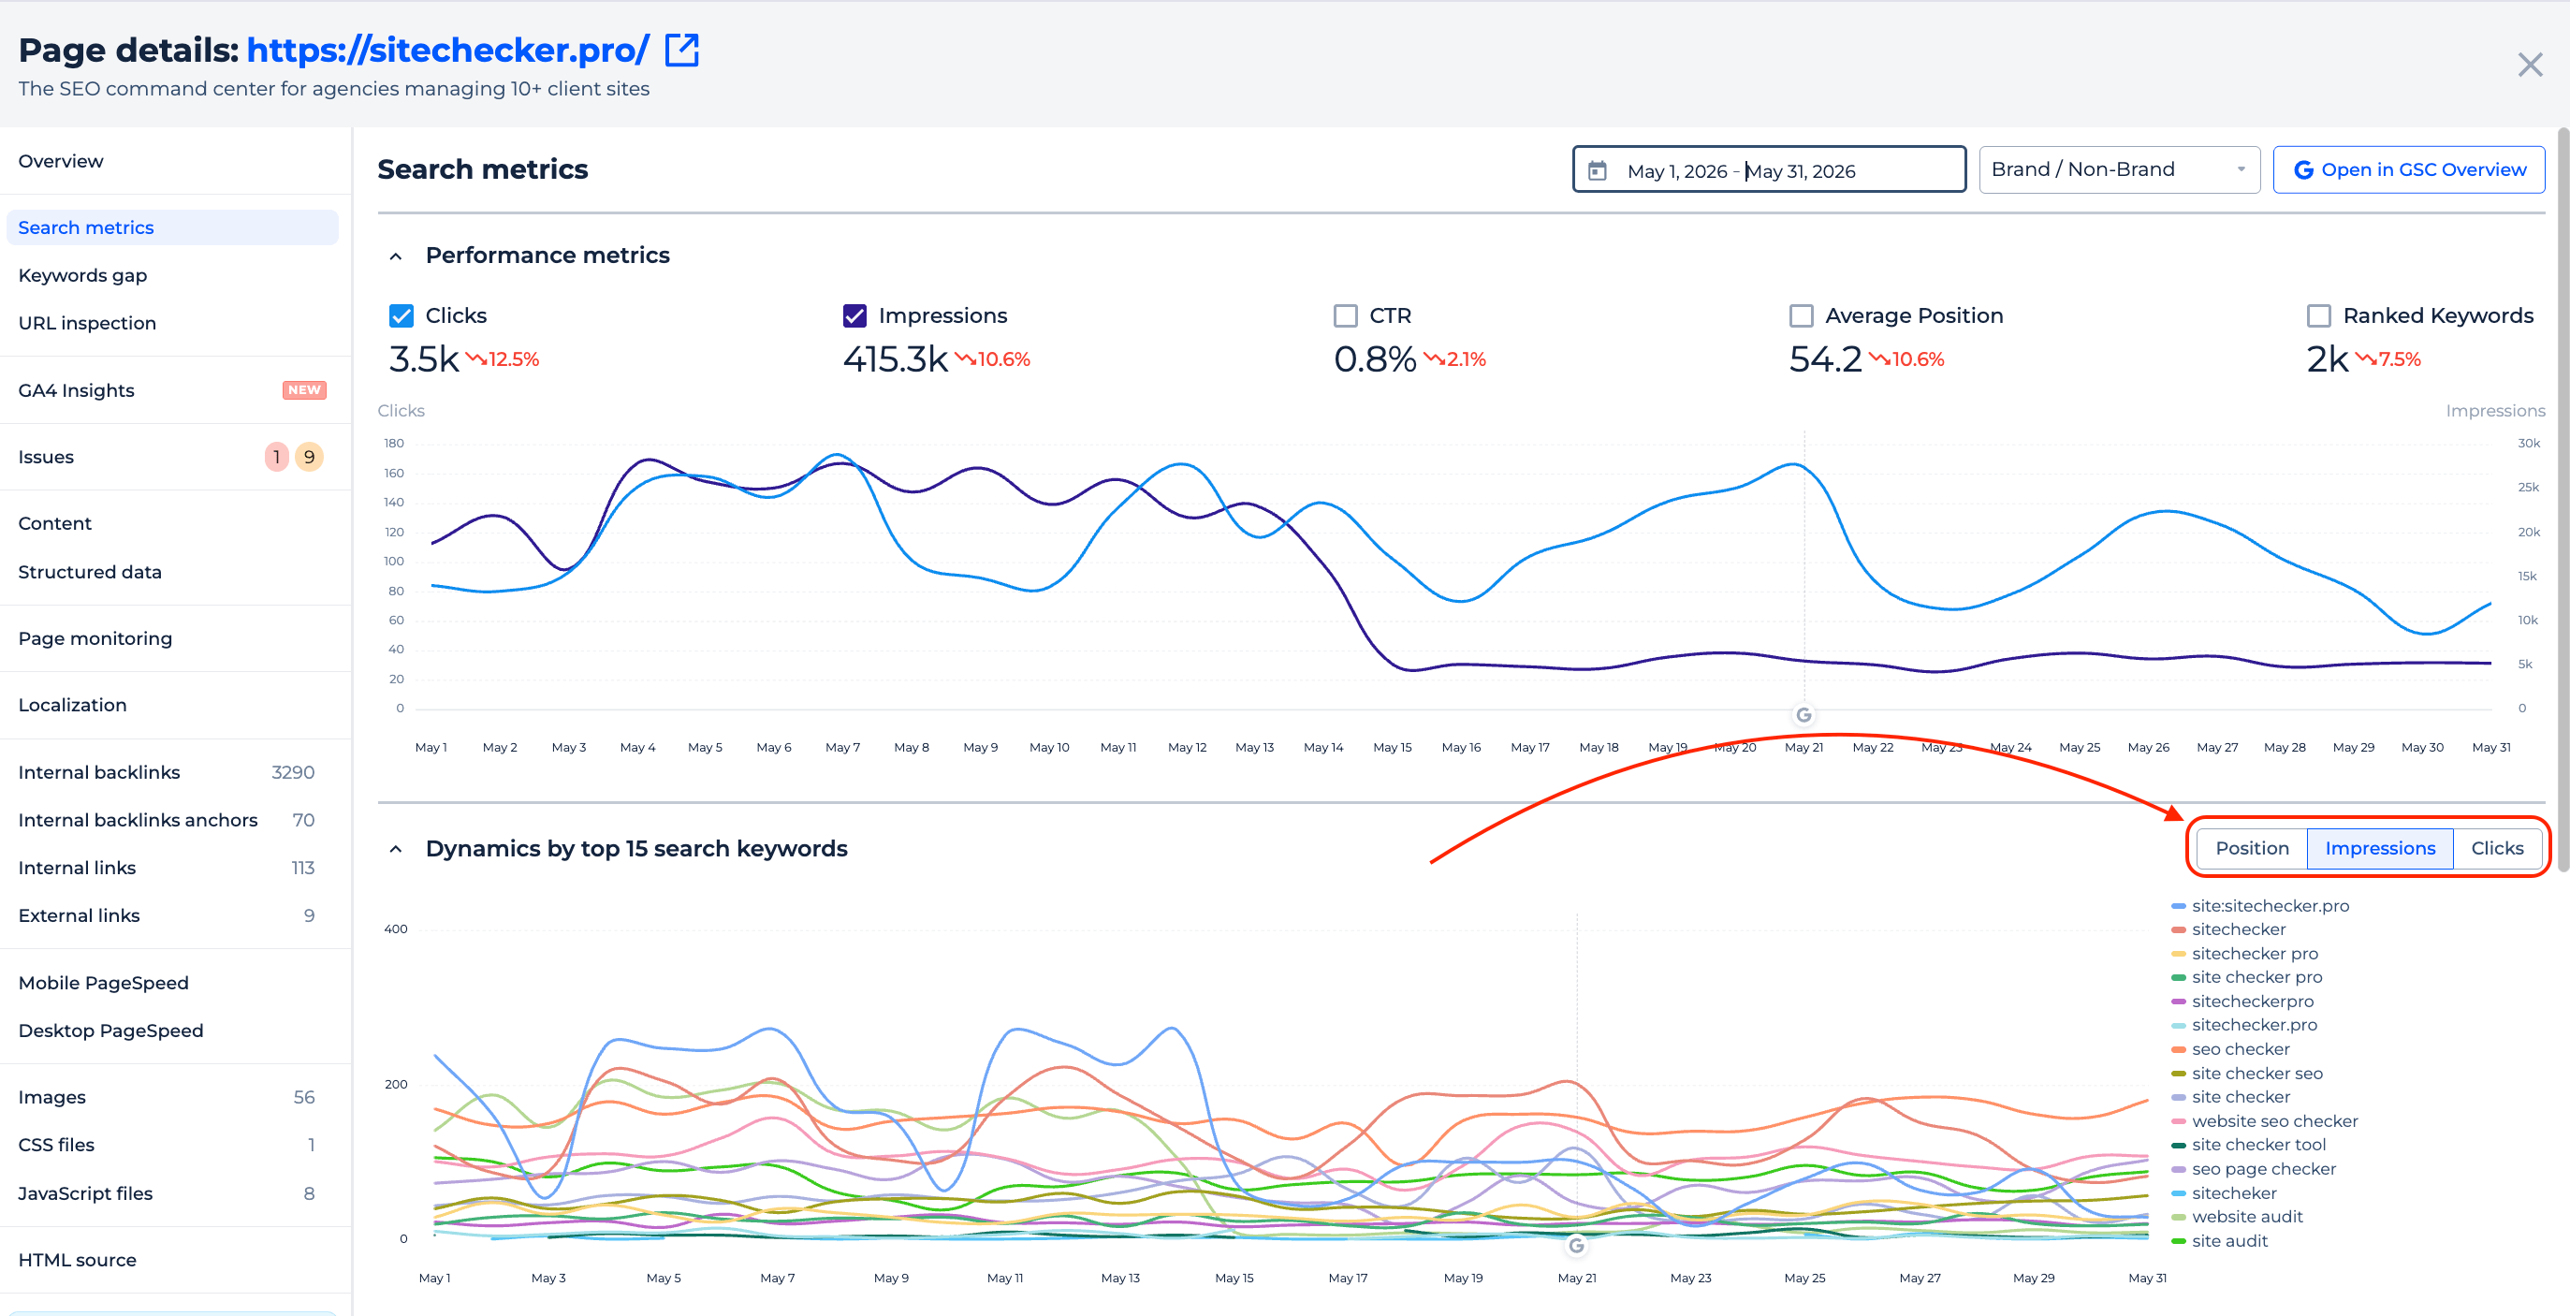Viewport: 2570px width, 1316px height.
Task: Click the orange issues count badge 9
Action: pyautogui.click(x=309, y=457)
